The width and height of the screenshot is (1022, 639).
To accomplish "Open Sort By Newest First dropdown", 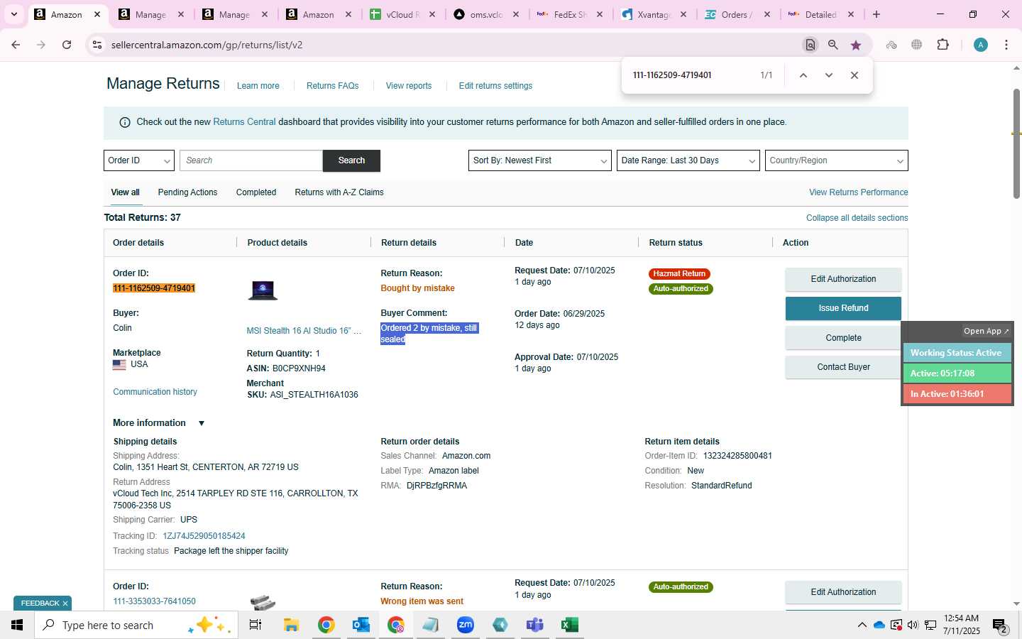I will 540,160.
